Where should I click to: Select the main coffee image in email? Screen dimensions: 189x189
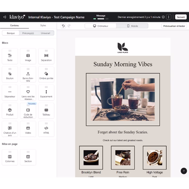click(123, 100)
